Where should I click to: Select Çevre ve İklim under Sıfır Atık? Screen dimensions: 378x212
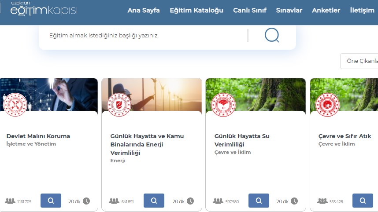[337, 144]
